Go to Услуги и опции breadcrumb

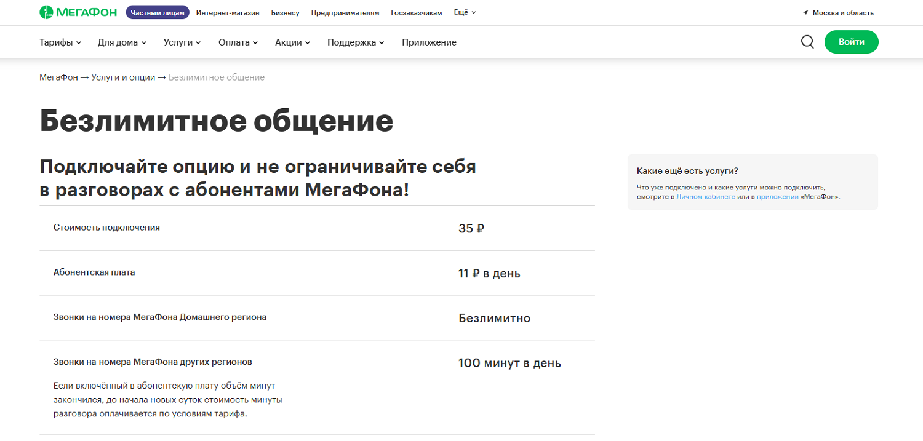tap(123, 77)
